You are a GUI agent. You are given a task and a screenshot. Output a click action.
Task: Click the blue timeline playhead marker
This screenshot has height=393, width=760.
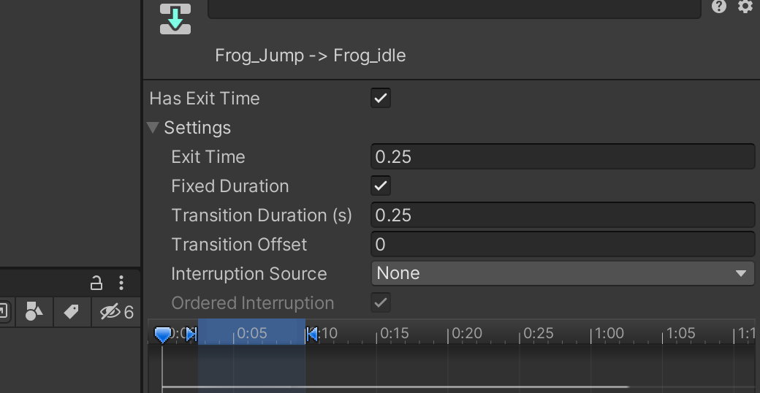(x=162, y=335)
